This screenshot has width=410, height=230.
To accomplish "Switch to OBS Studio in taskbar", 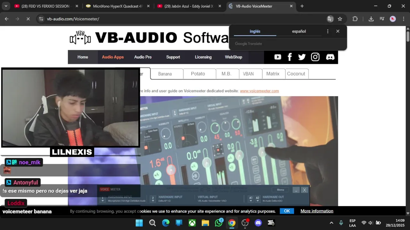I will (x=245, y=223).
